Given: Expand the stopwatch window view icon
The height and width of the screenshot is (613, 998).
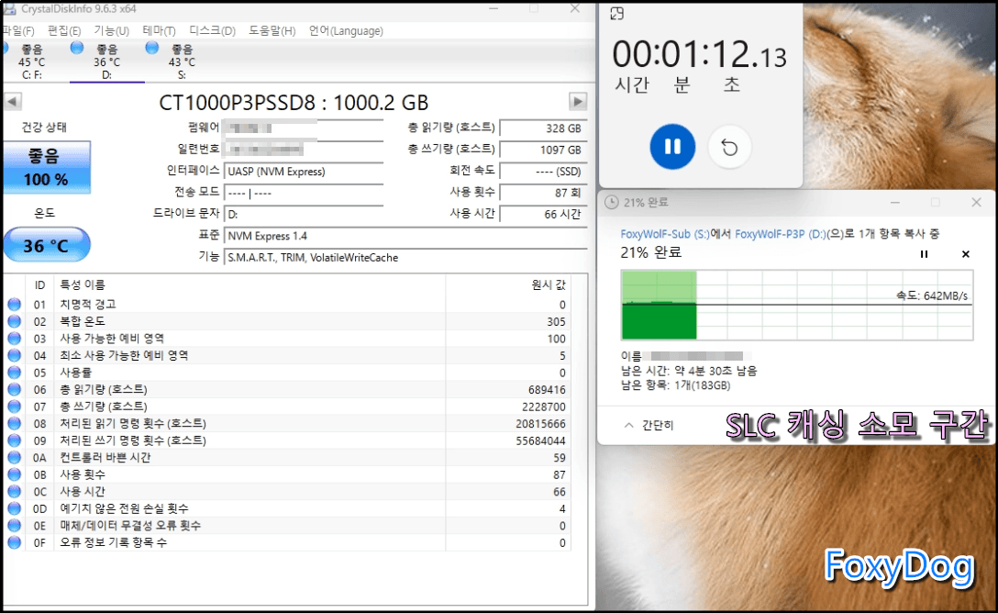Looking at the screenshot, I should [616, 14].
